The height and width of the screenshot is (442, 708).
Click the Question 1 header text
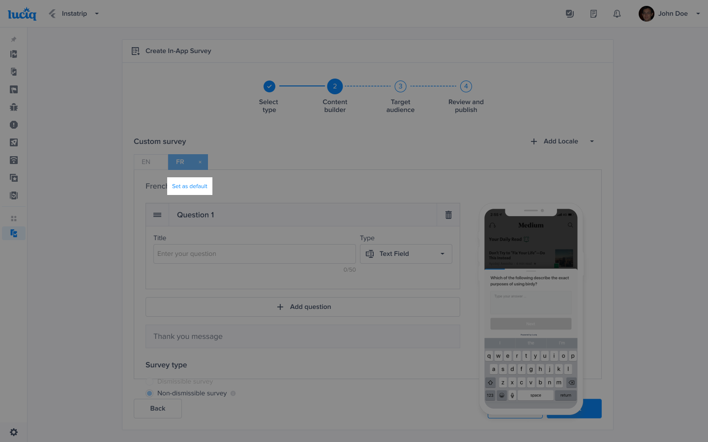pyautogui.click(x=196, y=215)
